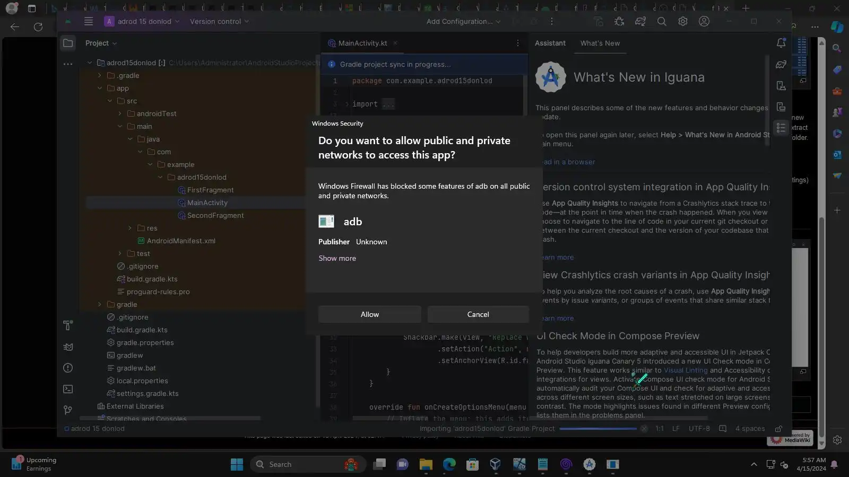Show hidden system tray icons chevron
Viewport: 849px width, 477px height.
pyautogui.click(x=753, y=464)
